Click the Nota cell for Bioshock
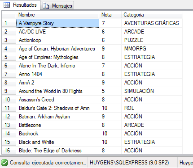193x168 pixels. pos(110,134)
